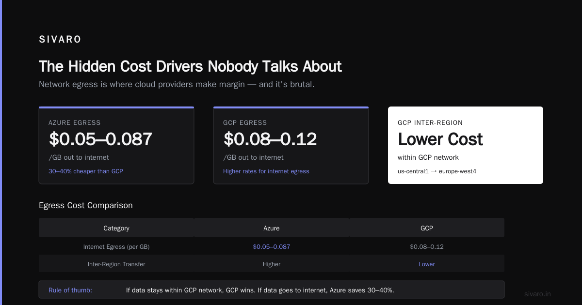582x305 pixels.
Task: Click the Azure $0.05–0.087 table cell
Action: click(272, 246)
